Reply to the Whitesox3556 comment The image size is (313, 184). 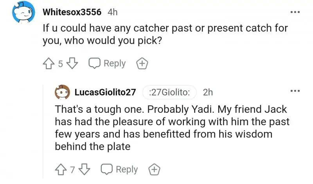tap(107, 63)
